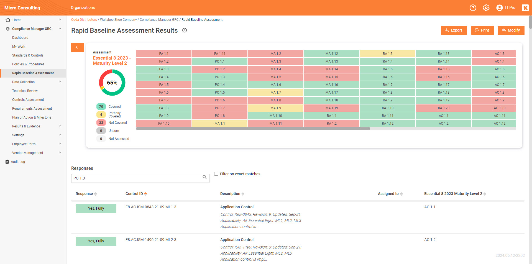Expand the Vendor Management submenu

coord(60,153)
